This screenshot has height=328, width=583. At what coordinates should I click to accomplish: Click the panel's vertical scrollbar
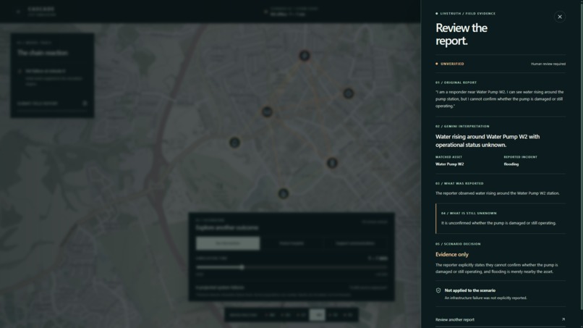[582, 156]
